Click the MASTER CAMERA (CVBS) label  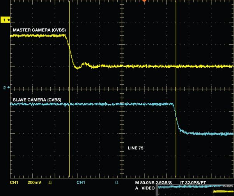[x=39, y=30]
